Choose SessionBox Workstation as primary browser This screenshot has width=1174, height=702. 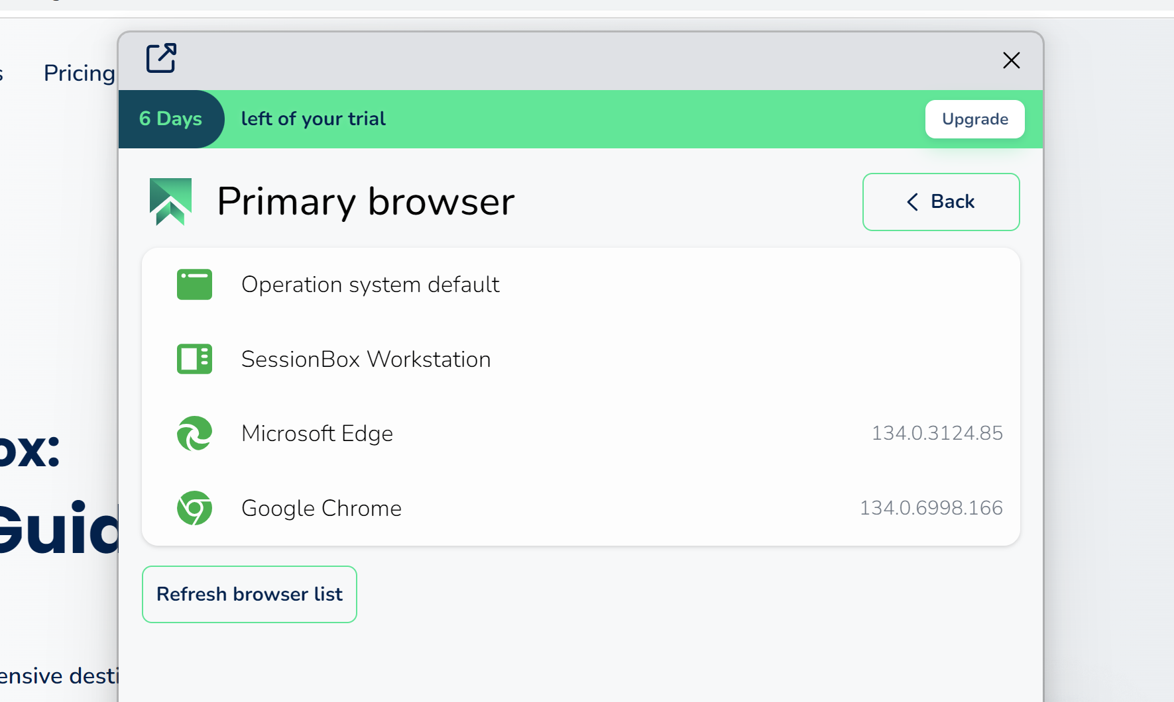581,359
